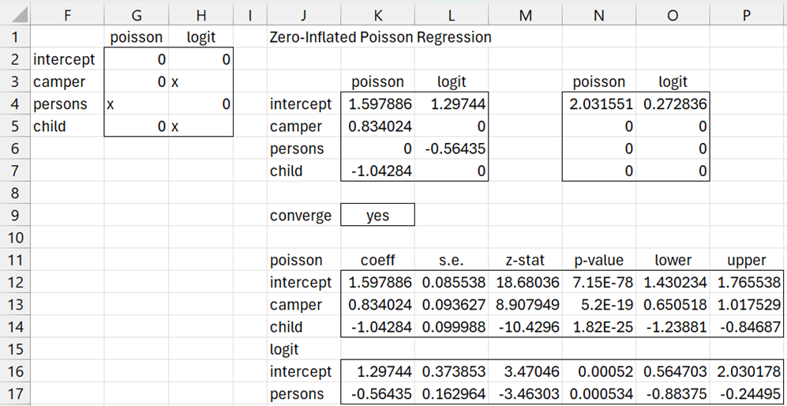Click the 'converge' label cell

(300, 216)
